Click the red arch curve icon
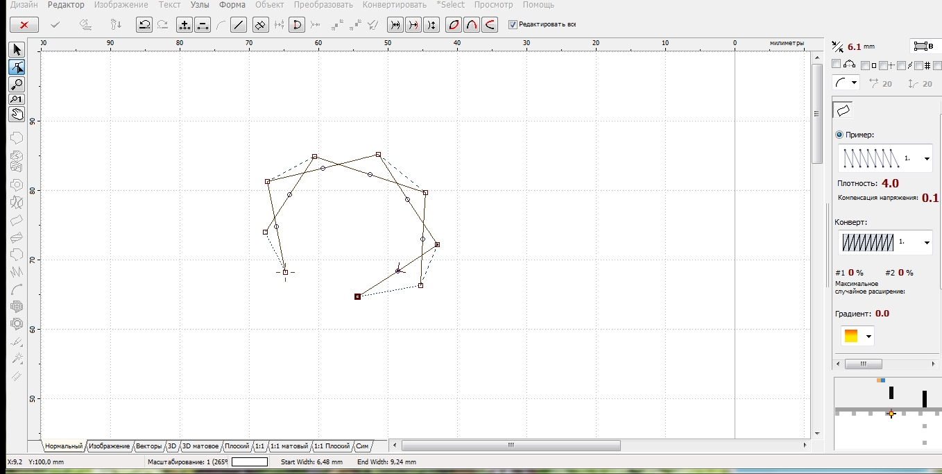 (x=472, y=24)
